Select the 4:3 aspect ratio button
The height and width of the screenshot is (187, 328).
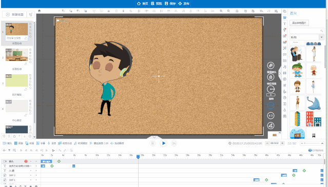point(271,116)
